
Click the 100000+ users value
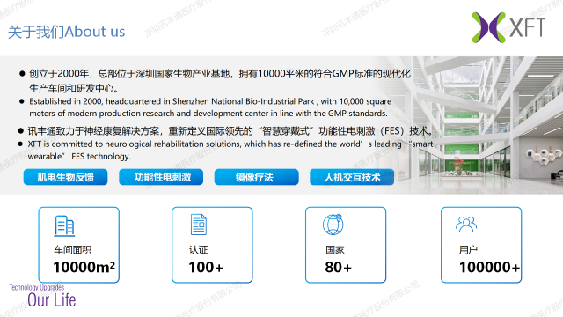(x=489, y=267)
